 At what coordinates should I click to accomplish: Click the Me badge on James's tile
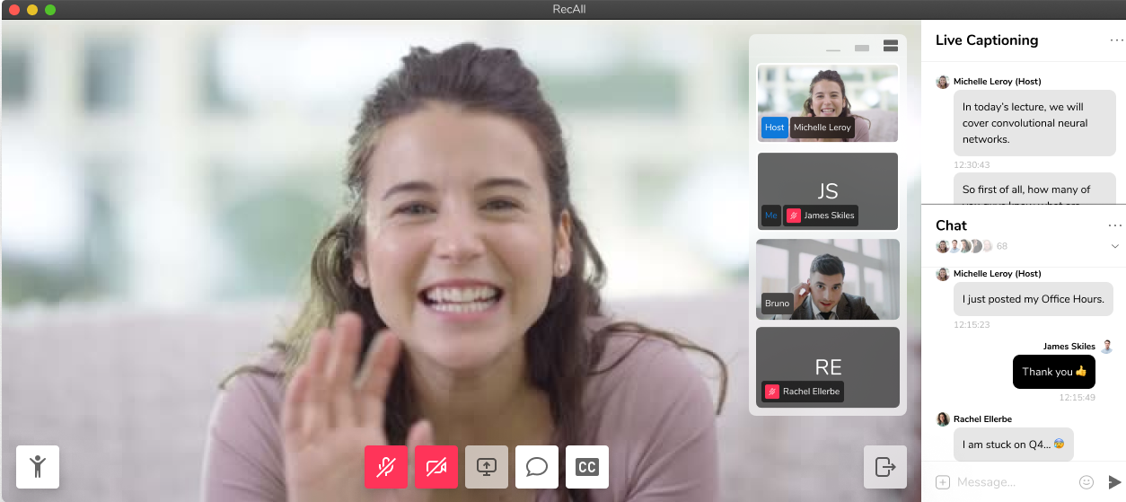click(x=771, y=216)
